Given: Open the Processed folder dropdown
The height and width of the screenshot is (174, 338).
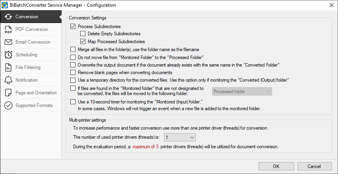Looking at the screenshot, I should (x=242, y=92).
